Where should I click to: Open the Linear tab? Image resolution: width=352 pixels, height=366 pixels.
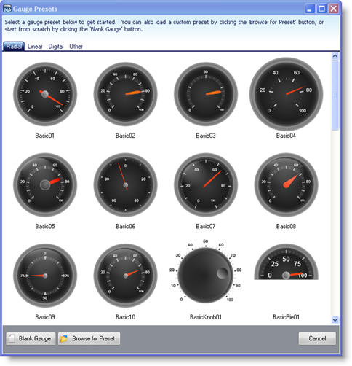tap(35, 47)
